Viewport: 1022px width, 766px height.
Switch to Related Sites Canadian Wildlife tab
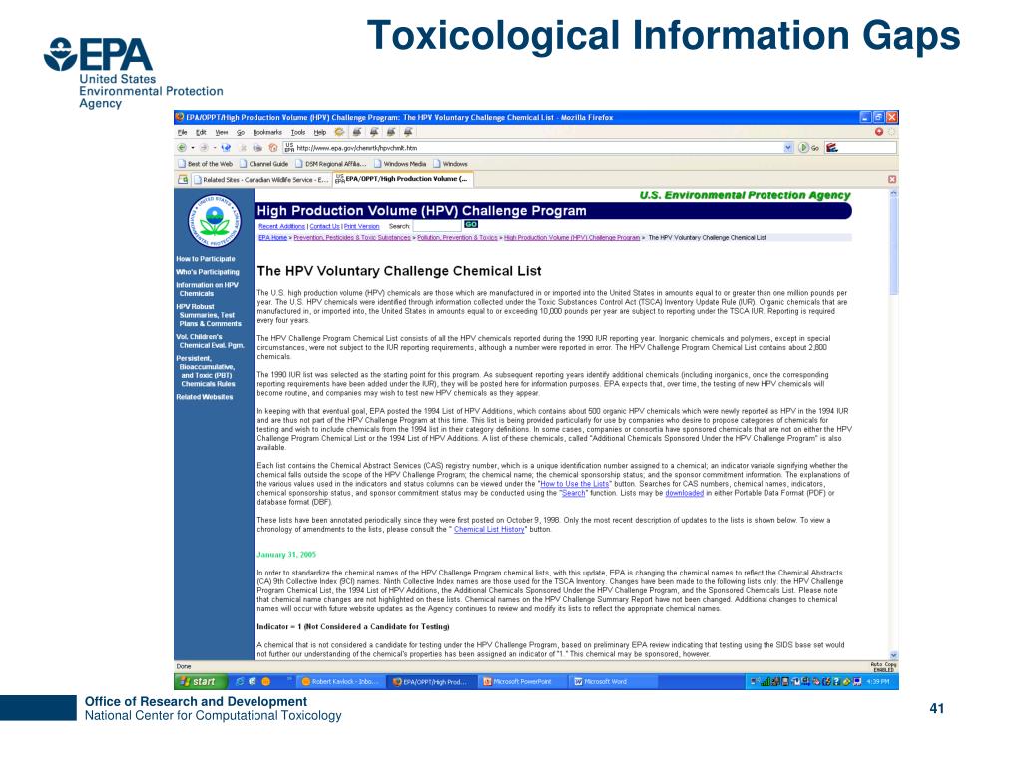(x=261, y=180)
